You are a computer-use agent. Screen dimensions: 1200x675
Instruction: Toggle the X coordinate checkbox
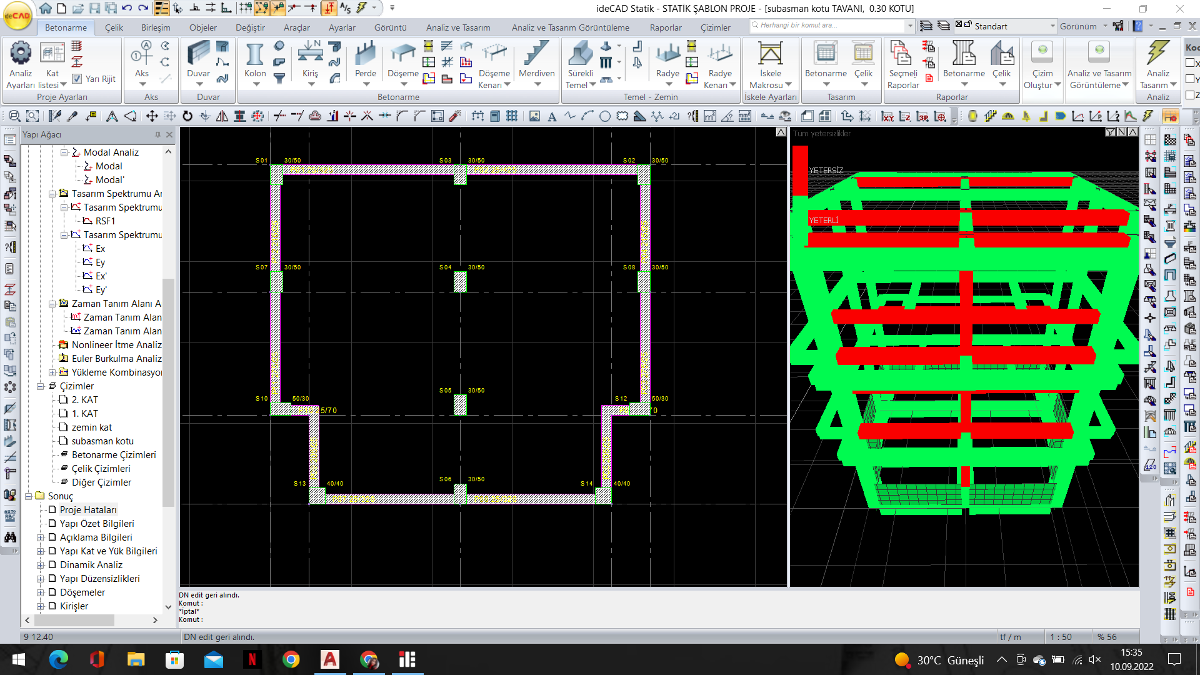click(1190, 62)
